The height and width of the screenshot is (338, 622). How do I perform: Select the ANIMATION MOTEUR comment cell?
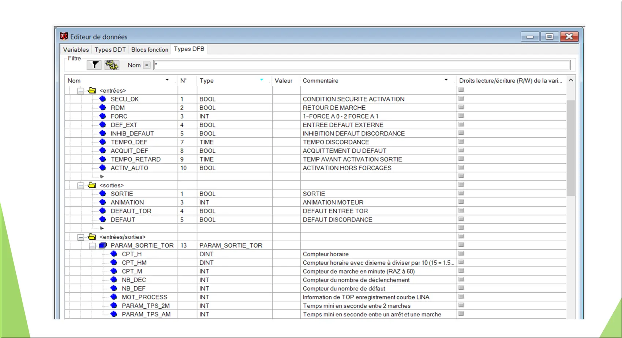[379, 202]
